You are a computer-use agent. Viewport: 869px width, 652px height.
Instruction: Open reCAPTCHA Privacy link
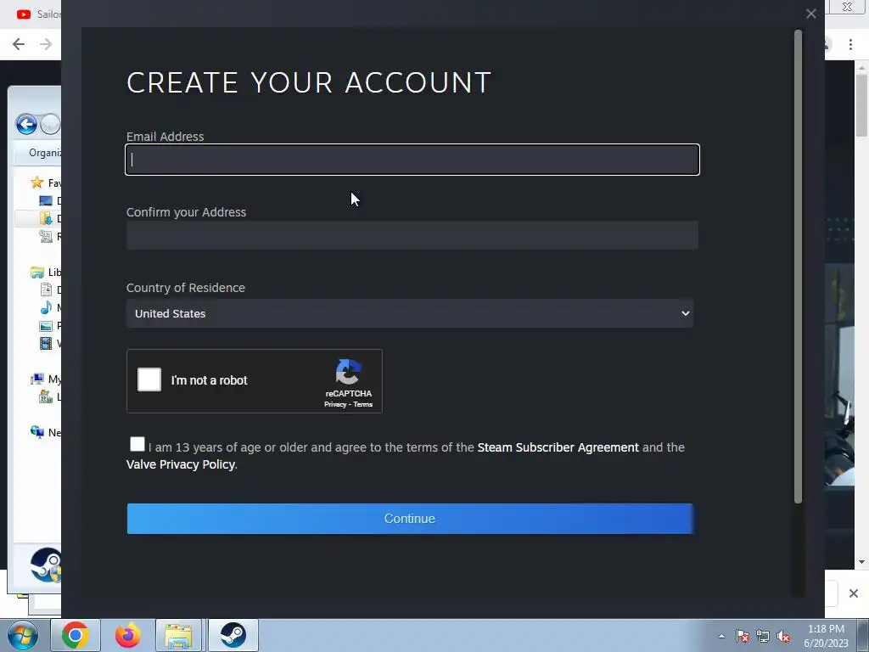(x=334, y=405)
